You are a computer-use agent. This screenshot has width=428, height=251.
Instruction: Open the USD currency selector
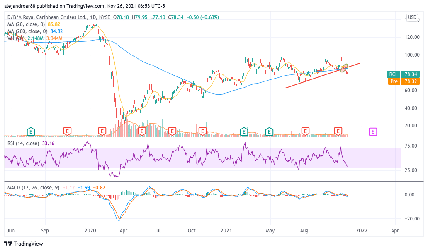[x=412, y=17]
